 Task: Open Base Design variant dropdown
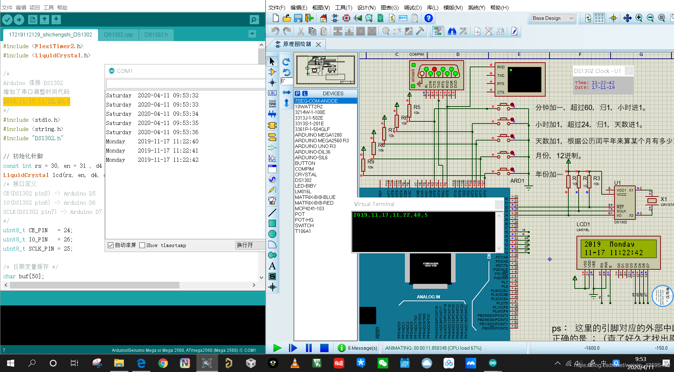coord(553,18)
